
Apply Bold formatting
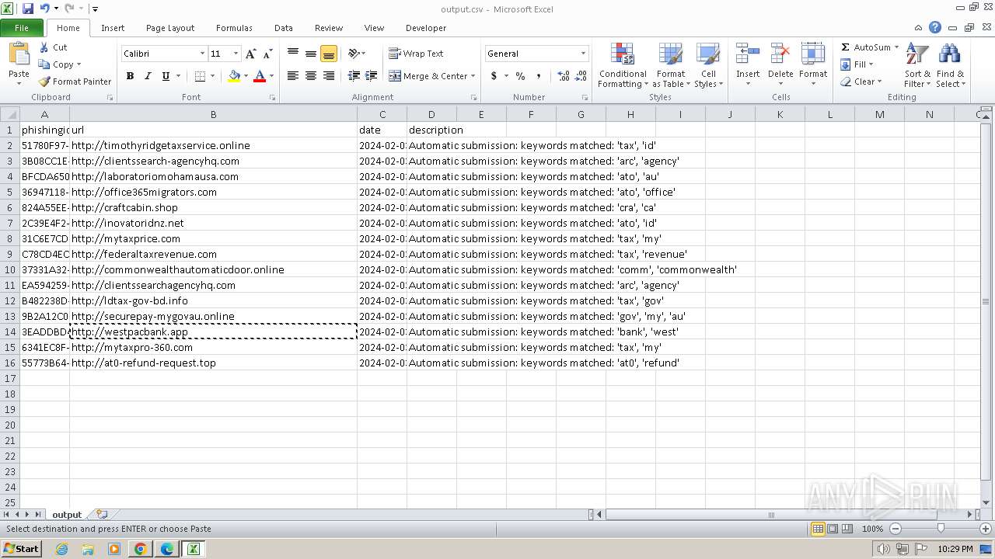[x=130, y=76]
